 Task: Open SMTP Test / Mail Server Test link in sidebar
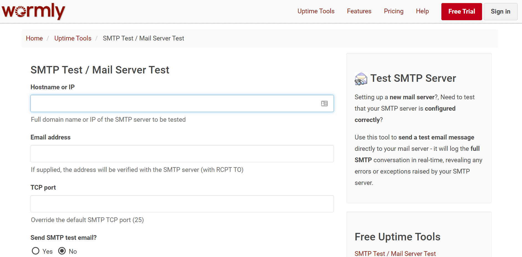point(395,253)
